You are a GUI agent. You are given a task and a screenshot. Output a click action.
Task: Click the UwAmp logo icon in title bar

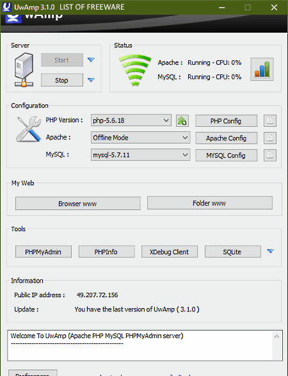tap(6, 7)
